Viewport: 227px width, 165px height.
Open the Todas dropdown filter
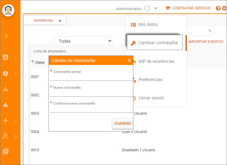83,41
